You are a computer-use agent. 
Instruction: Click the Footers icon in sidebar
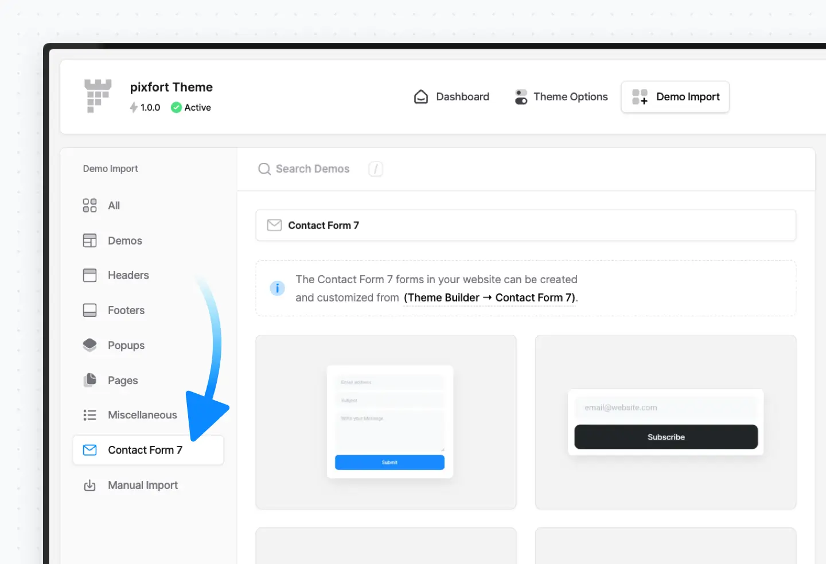click(89, 310)
